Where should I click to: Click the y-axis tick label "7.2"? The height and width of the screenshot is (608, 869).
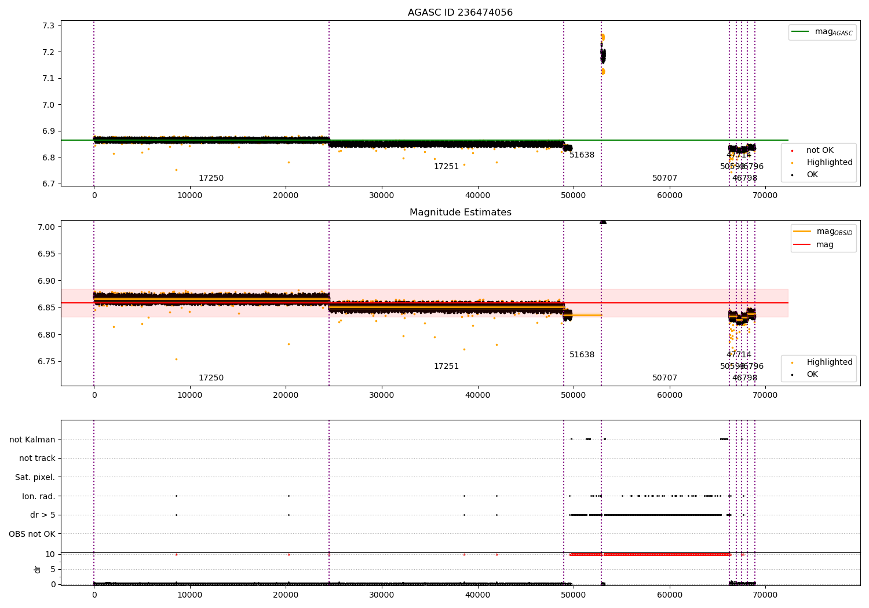(49, 52)
